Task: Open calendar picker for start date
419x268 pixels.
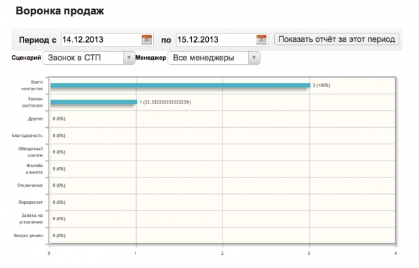Action: pos(147,40)
